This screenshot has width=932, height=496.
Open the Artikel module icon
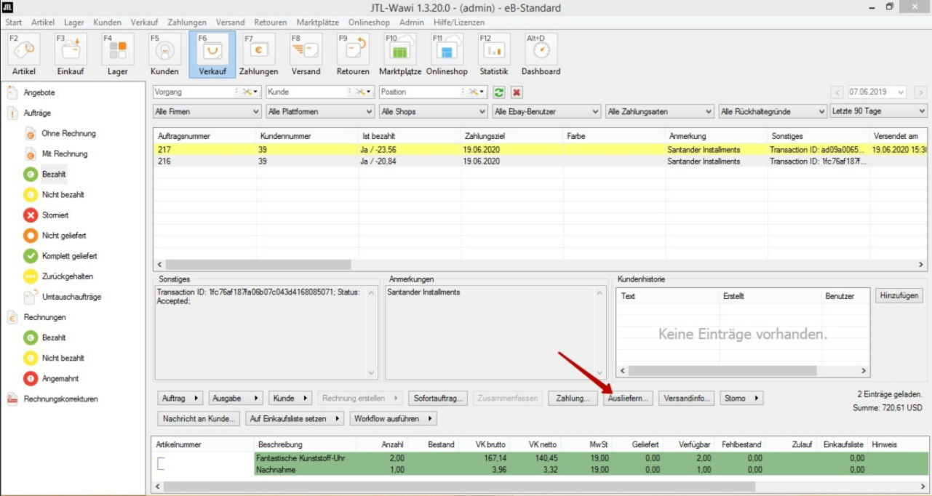pyautogui.click(x=24, y=49)
